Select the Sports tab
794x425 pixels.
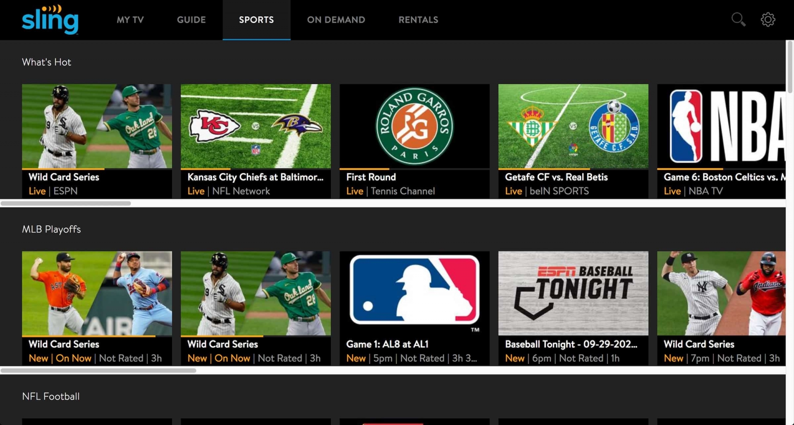click(x=256, y=20)
